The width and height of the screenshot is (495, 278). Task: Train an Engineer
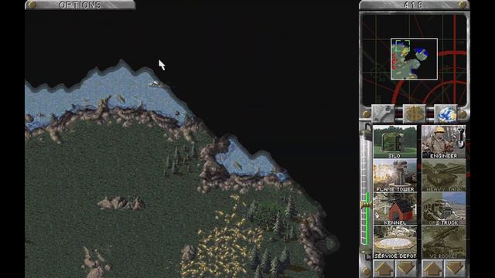pos(443,141)
